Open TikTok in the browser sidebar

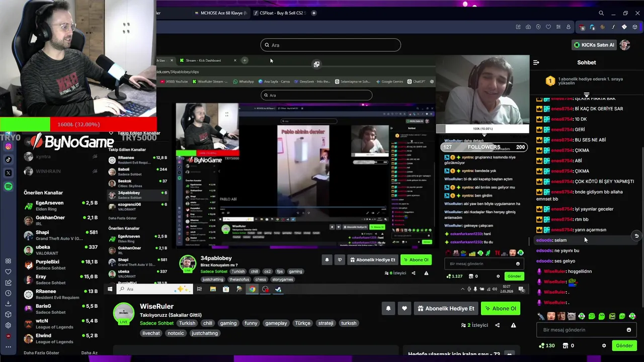point(8,159)
